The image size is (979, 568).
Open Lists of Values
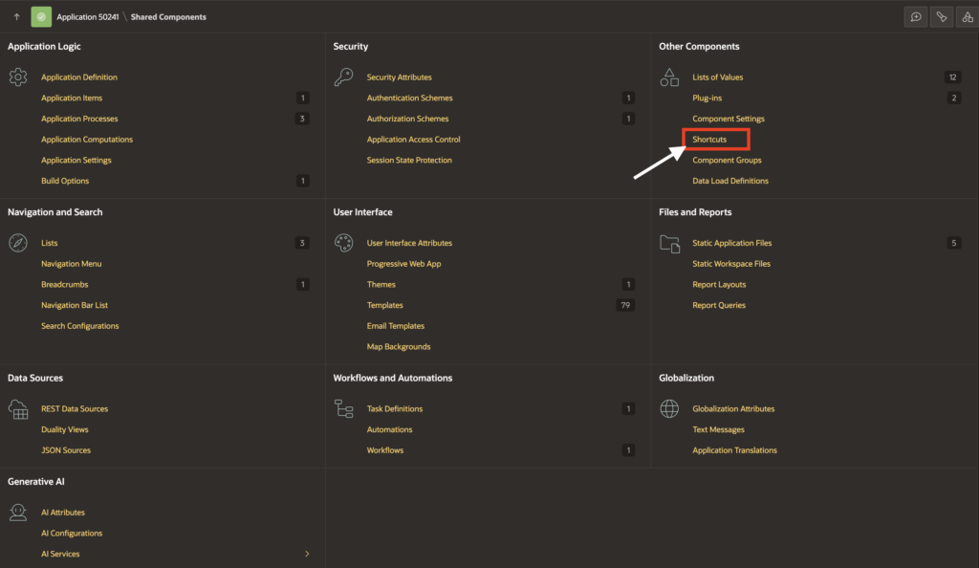717,77
